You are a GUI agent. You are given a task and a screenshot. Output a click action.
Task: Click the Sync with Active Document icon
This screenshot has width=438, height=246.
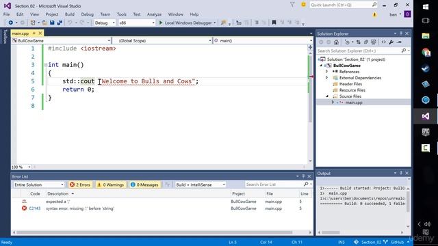tap(359, 42)
